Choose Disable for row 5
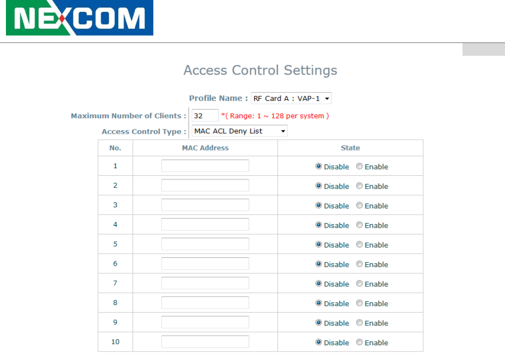Viewport: 505px width, 361px height. coord(319,244)
